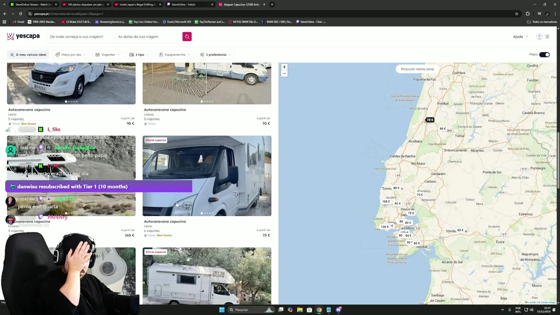560x315 pixels.
Task: Open the user profile avatar icon
Action: click(x=539, y=37)
